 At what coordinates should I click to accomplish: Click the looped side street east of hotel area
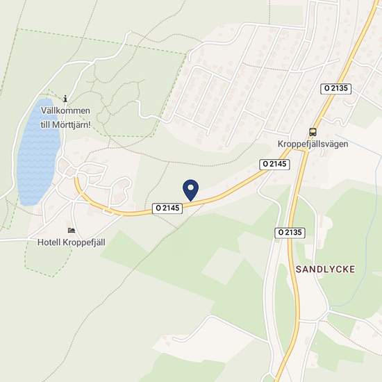(x=122, y=190)
